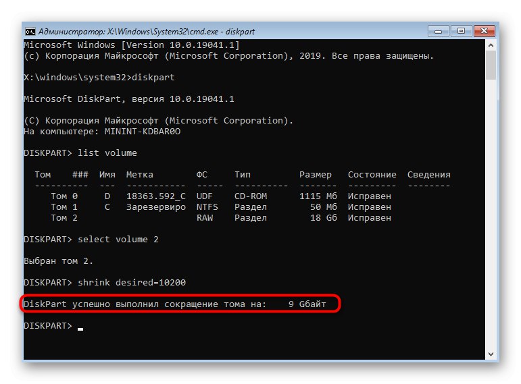Click the scrollbar up arrow
The height and width of the screenshot is (384, 521).
(x=491, y=46)
